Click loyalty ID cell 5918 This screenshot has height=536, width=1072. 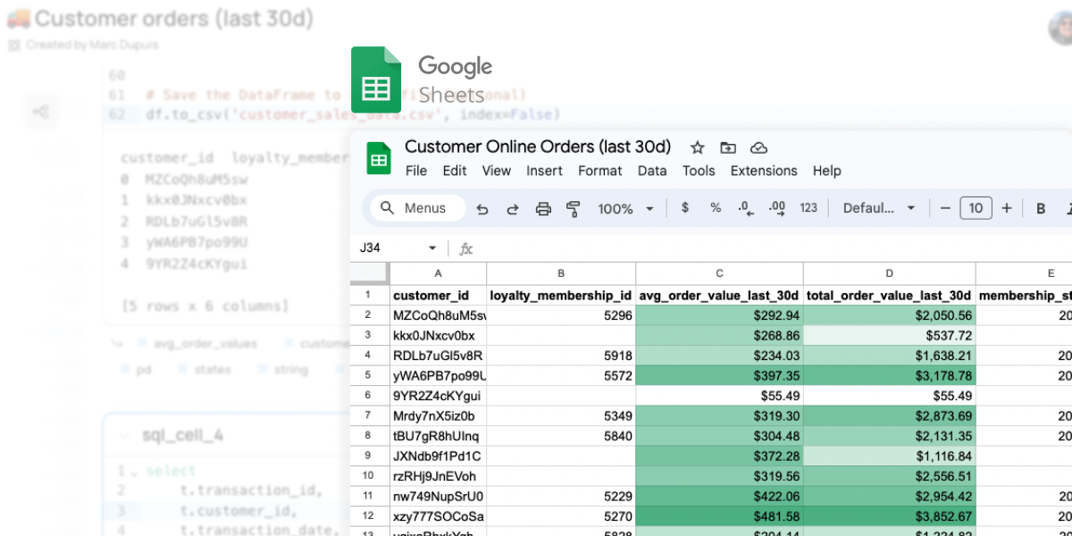(x=561, y=356)
